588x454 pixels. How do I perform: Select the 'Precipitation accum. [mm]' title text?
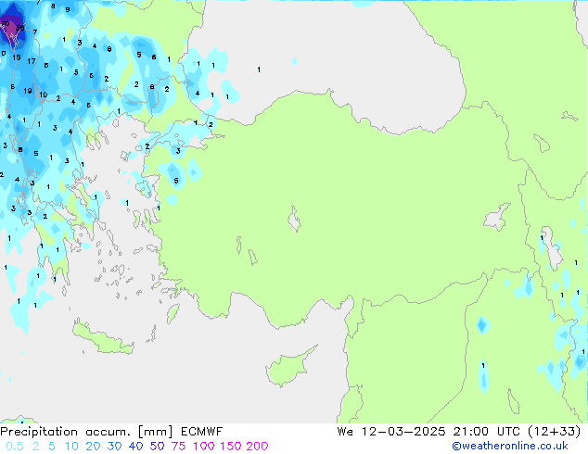click(x=86, y=432)
